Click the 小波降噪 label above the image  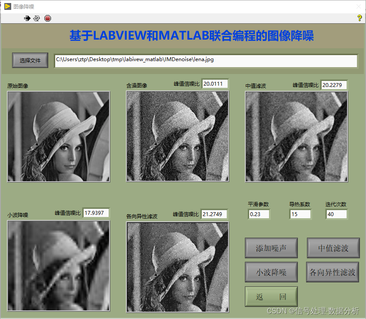pos(18,215)
